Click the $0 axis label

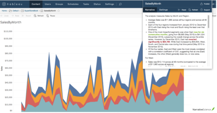pos(11,111)
